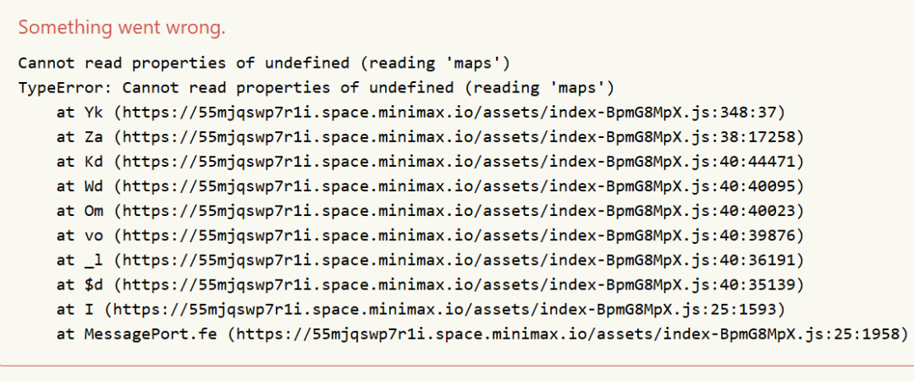
Task: Click the function name "Yk" in the stack
Action: [x=93, y=112]
